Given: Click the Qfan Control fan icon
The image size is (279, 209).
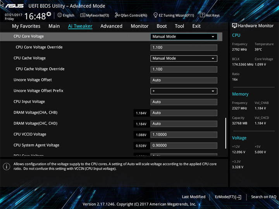Looking at the screenshot, I should coord(117,15).
